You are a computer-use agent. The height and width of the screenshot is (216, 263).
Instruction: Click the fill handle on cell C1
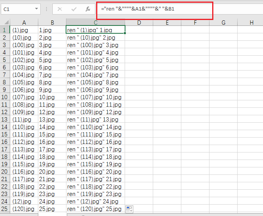click(125, 33)
